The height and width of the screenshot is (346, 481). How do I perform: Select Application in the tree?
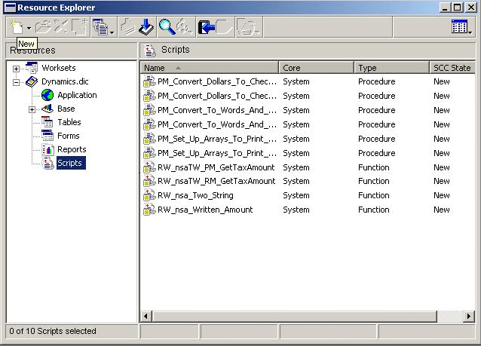click(77, 95)
